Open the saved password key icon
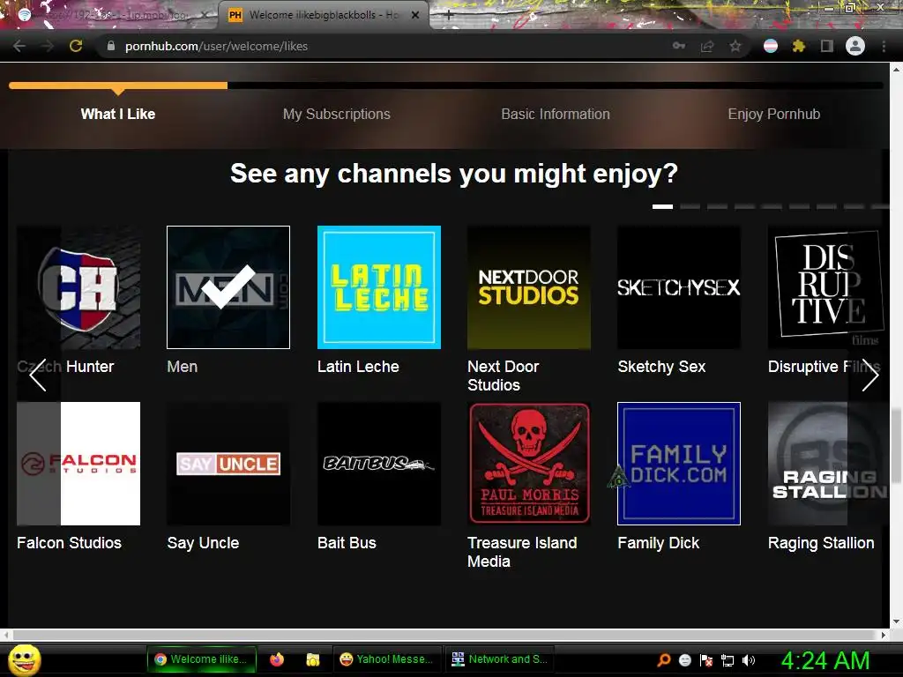The image size is (903, 677). 679,46
